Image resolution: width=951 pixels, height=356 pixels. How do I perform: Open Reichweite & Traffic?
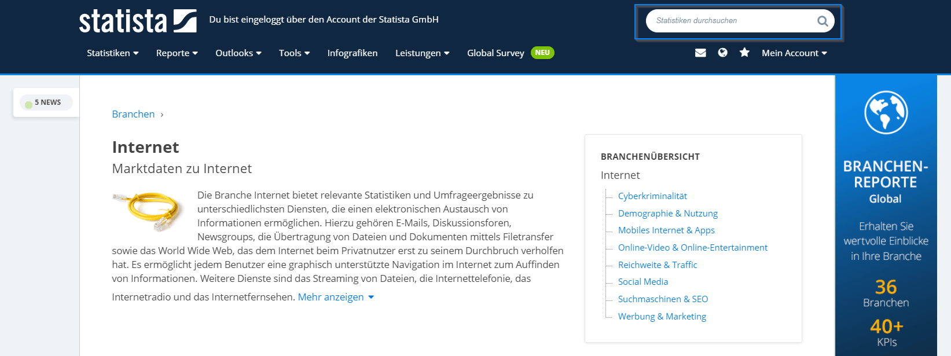pyautogui.click(x=658, y=265)
